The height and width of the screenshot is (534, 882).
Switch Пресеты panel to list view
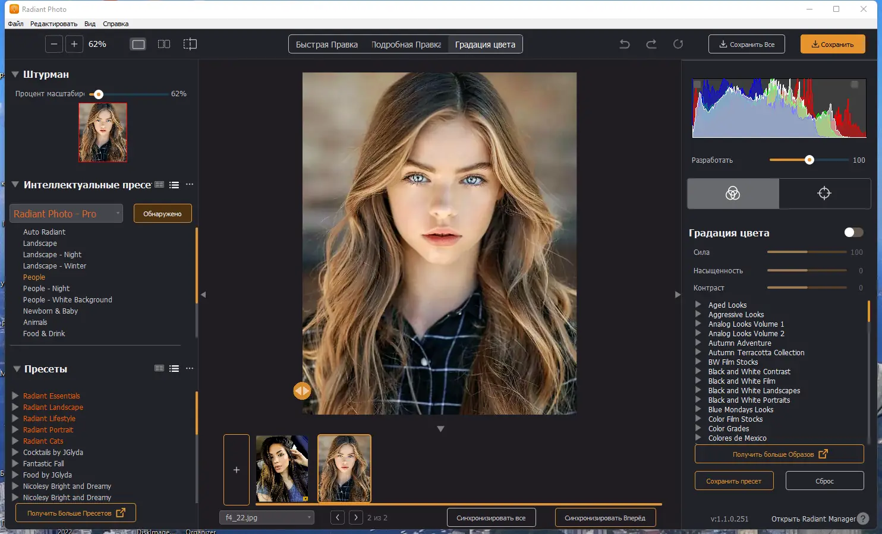click(174, 368)
